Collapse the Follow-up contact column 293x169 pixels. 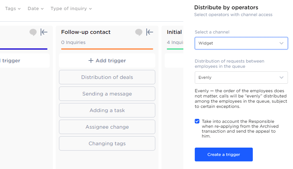[x=150, y=32]
